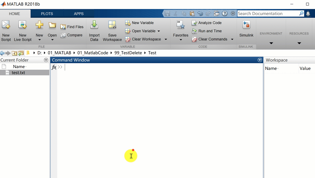The width and height of the screenshot is (315, 178).
Task: Expand the Open Variable dropdown arrow
Action: click(159, 31)
